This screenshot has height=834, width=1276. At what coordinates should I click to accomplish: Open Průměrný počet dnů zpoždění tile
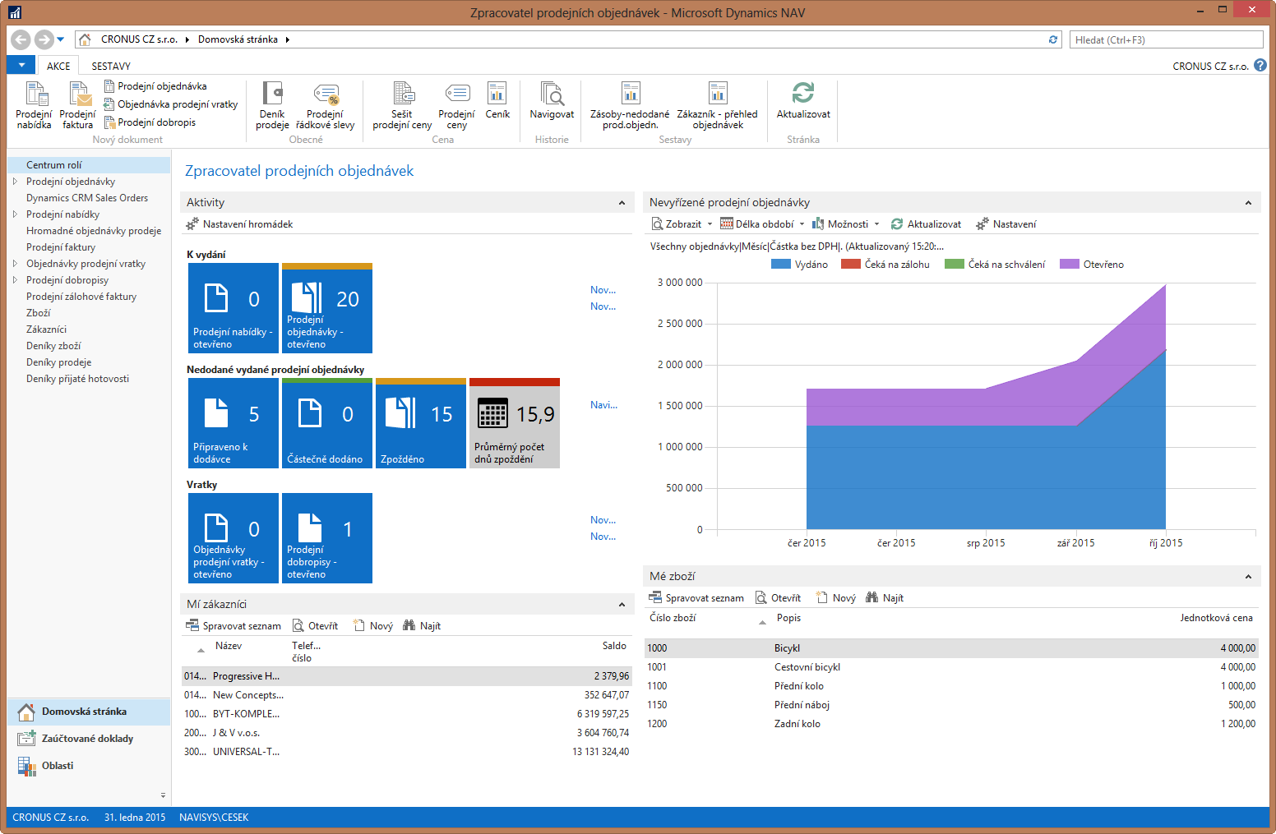coord(515,423)
